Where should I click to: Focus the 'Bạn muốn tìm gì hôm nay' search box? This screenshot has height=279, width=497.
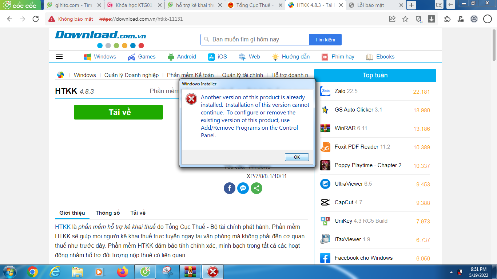click(255, 40)
